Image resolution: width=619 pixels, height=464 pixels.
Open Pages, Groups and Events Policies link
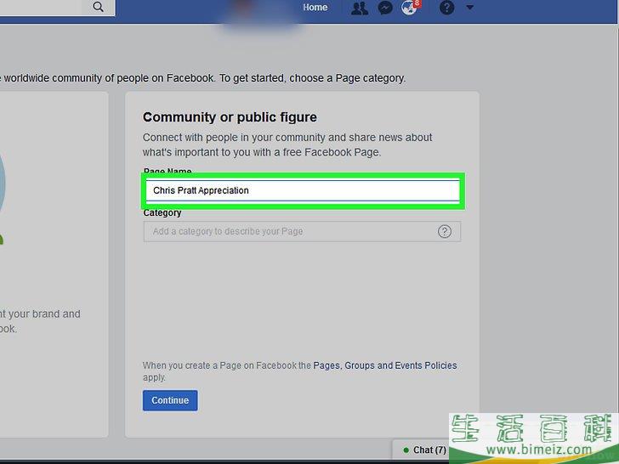click(x=384, y=365)
